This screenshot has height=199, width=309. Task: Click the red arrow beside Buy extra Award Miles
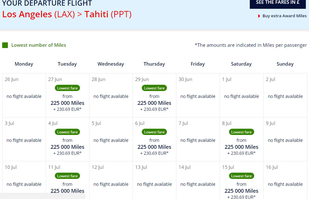pos(259,16)
